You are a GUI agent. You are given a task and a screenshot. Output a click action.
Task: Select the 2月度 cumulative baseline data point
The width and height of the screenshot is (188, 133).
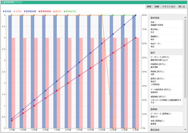click(136, 15)
